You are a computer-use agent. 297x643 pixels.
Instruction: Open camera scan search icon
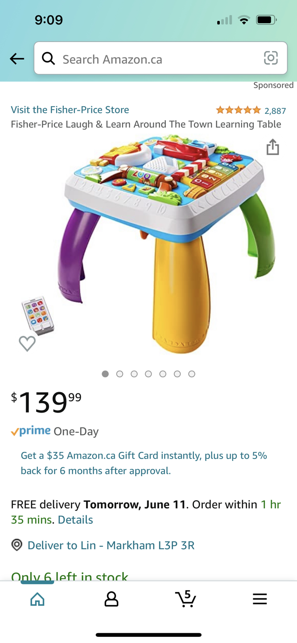tap(271, 58)
